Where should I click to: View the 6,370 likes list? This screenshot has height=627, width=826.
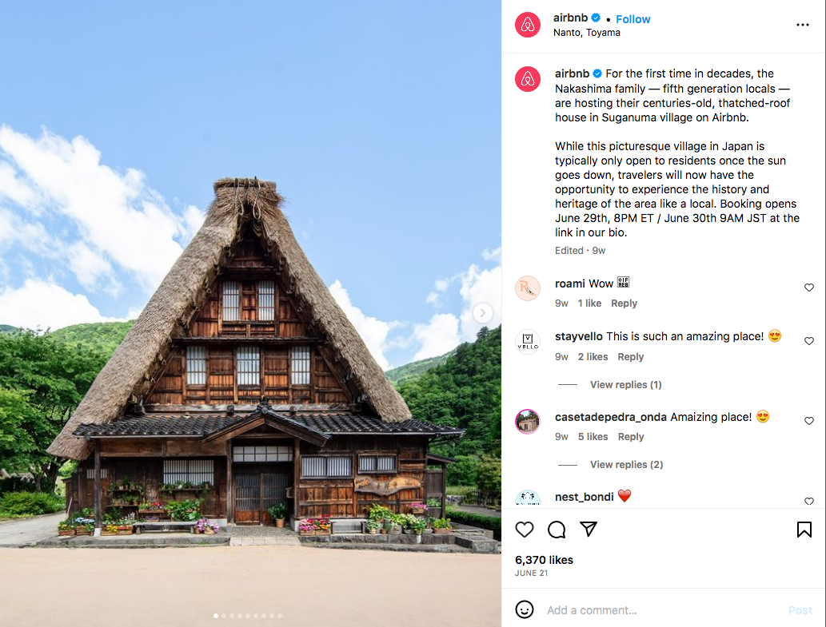point(544,560)
